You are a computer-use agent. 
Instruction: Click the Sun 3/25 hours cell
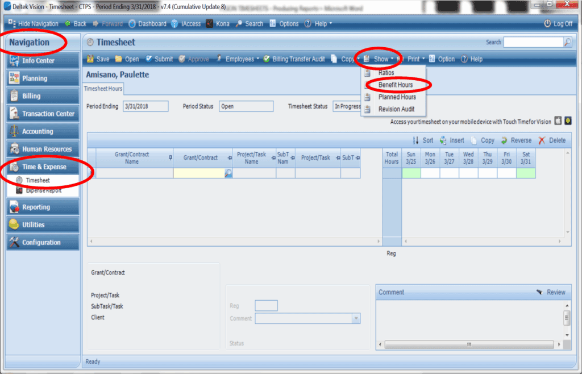[x=411, y=173]
